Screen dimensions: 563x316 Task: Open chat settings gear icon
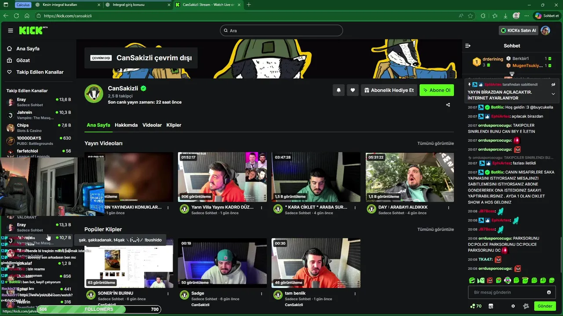(x=513, y=306)
